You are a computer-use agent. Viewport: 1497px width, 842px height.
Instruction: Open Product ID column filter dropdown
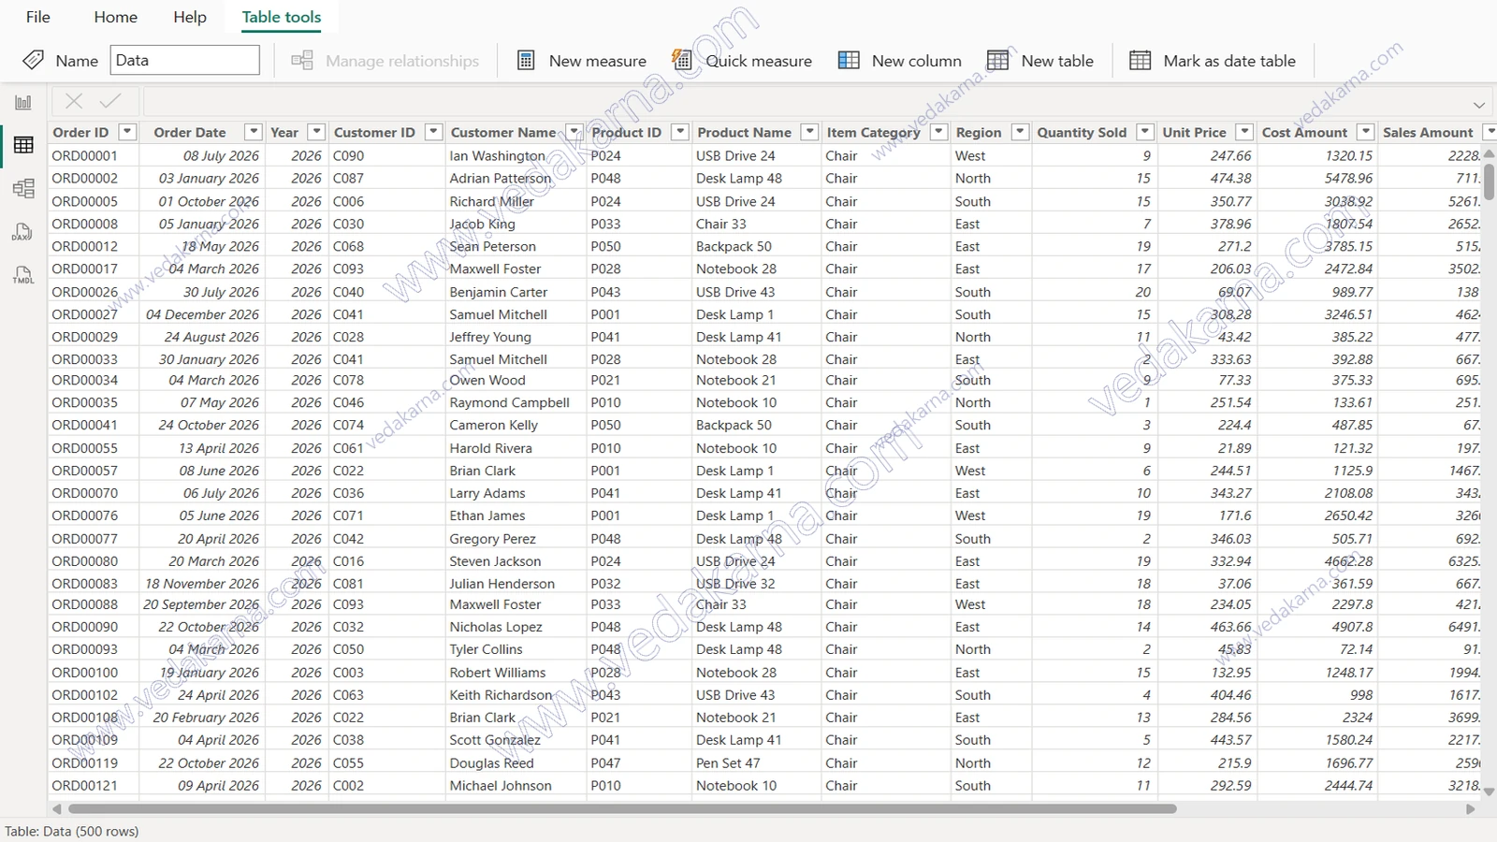click(x=680, y=132)
